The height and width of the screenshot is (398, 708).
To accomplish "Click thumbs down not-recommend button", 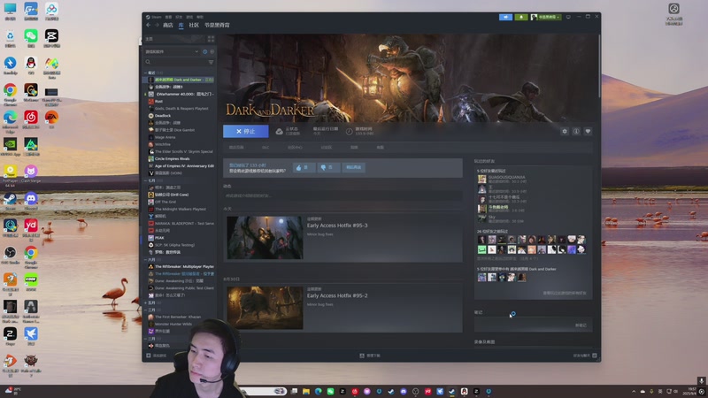I will pyautogui.click(x=328, y=167).
